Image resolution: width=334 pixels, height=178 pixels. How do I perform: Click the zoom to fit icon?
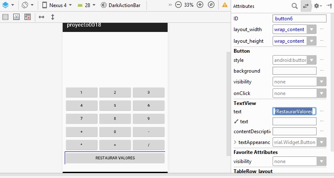coord(211,5)
